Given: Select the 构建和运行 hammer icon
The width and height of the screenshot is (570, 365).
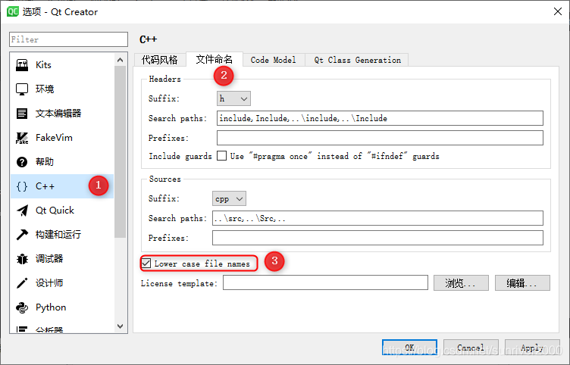Looking at the screenshot, I should 22,235.
